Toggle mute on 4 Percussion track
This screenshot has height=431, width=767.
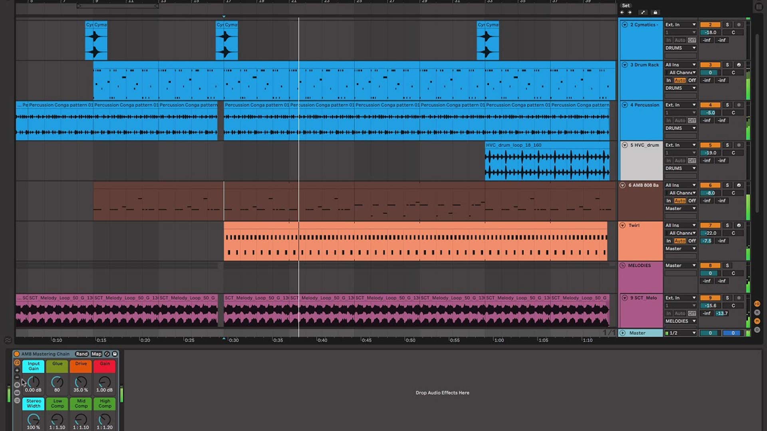(710, 105)
